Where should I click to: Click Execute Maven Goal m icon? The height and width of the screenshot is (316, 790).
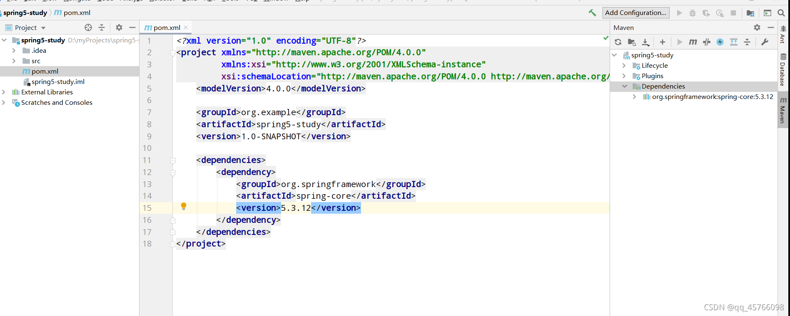coord(693,42)
